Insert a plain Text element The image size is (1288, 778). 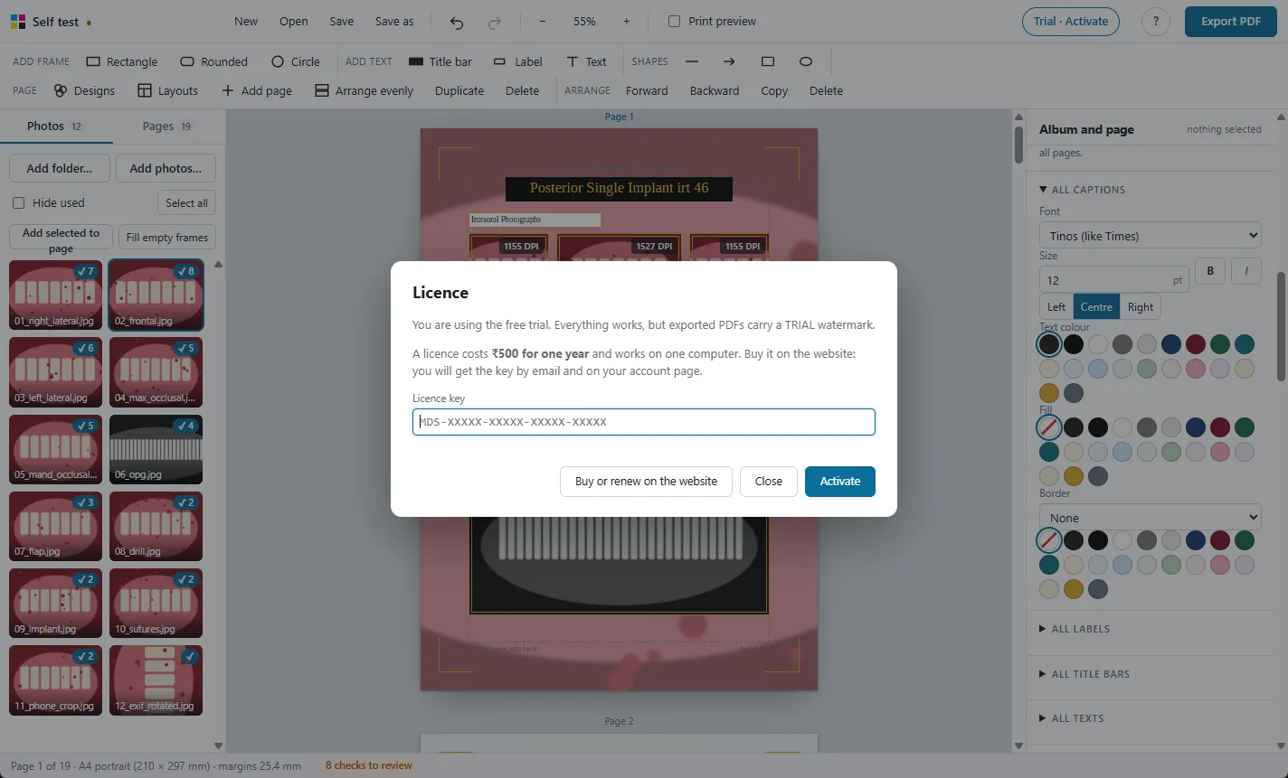tap(586, 61)
